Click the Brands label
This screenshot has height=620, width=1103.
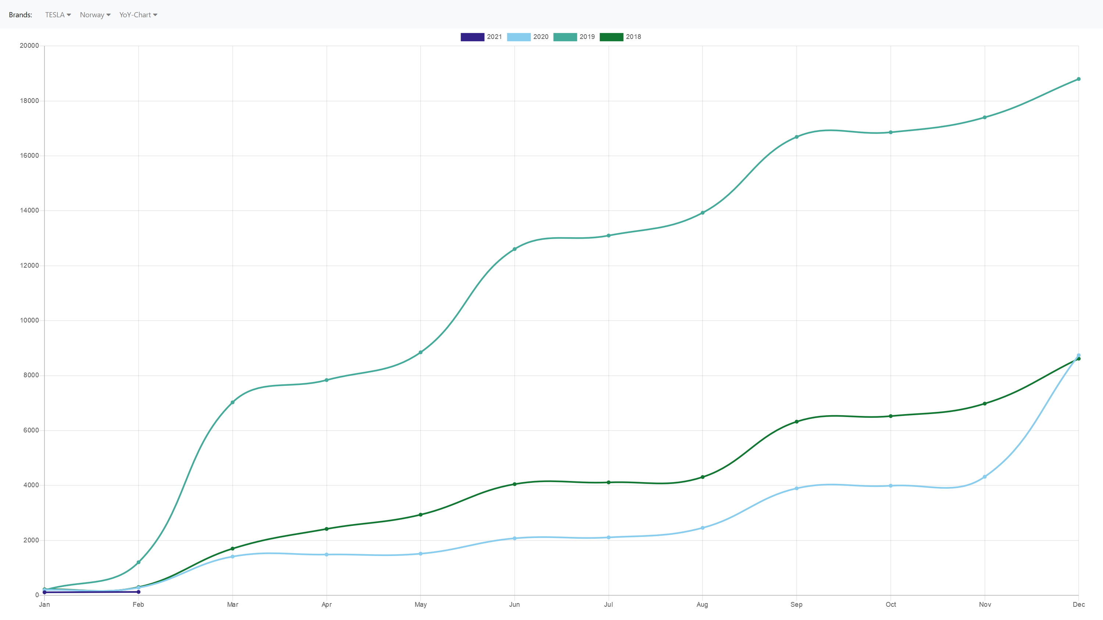[20, 15]
